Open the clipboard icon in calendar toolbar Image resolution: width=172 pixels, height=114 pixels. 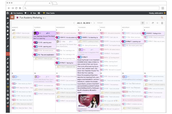(162, 23)
